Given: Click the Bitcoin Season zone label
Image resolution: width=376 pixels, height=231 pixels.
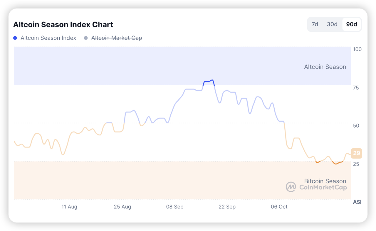Looking at the screenshot, I should click(x=325, y=181).
